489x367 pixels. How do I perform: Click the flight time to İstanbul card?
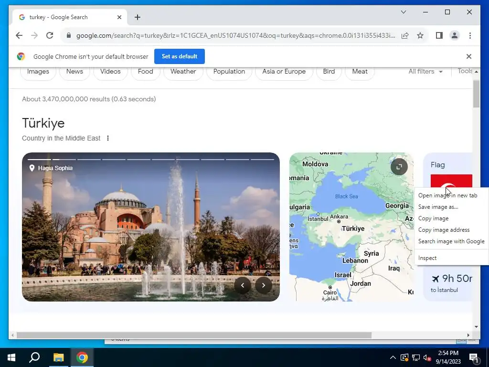click(x=451, y=283)
